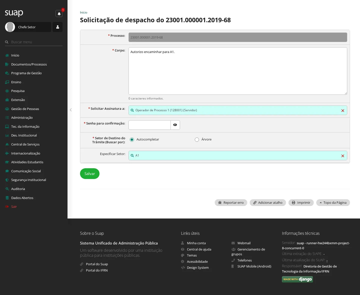Image resolution: width=360 pixels, height=295 pixels.
Task: Click the Atividades Estudantis graduation icon
Action: tap(7, 162)
